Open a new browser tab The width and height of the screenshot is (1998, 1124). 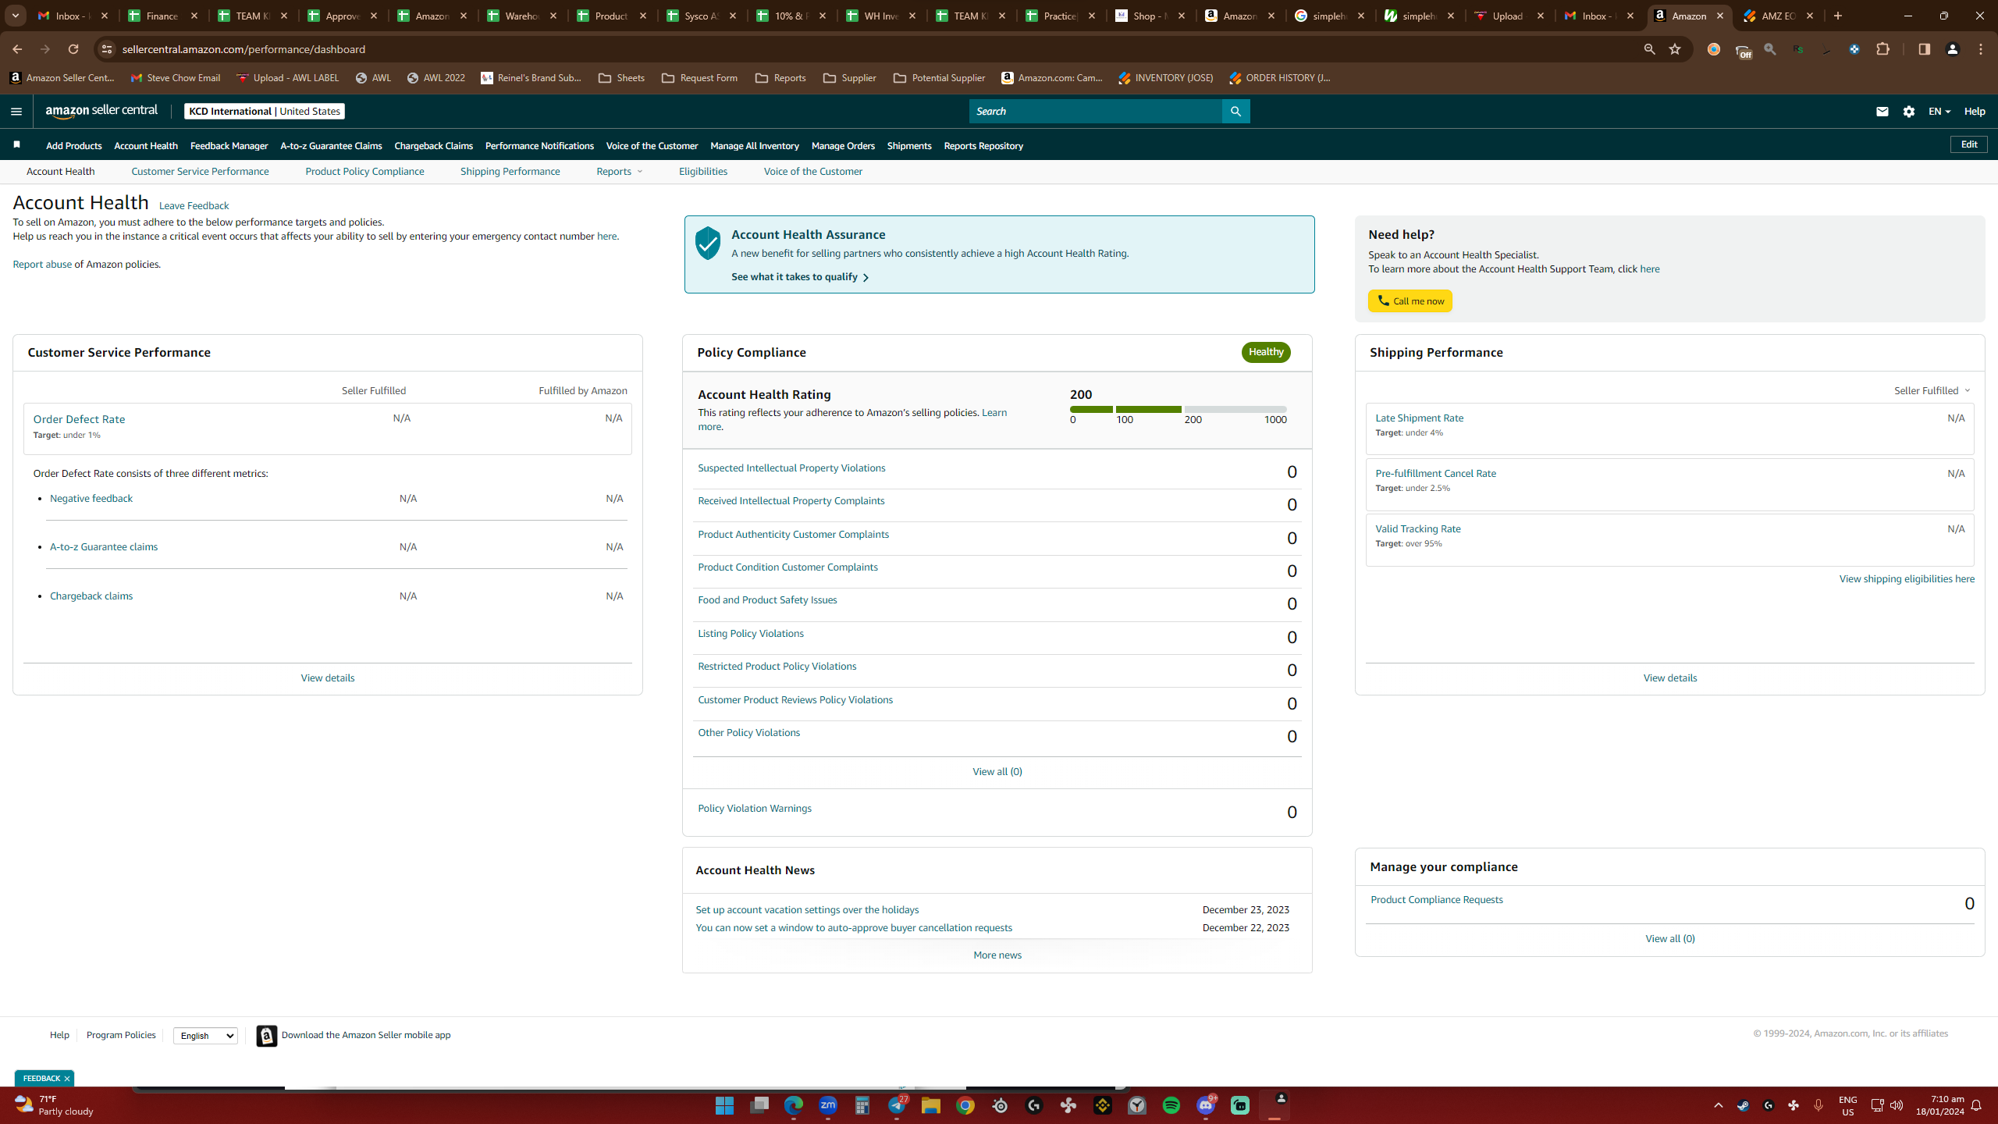tap(1838, 16)
